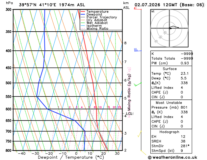Click the red Temperature legend entry
Screen dimensions: 207x160
point(94,12)
